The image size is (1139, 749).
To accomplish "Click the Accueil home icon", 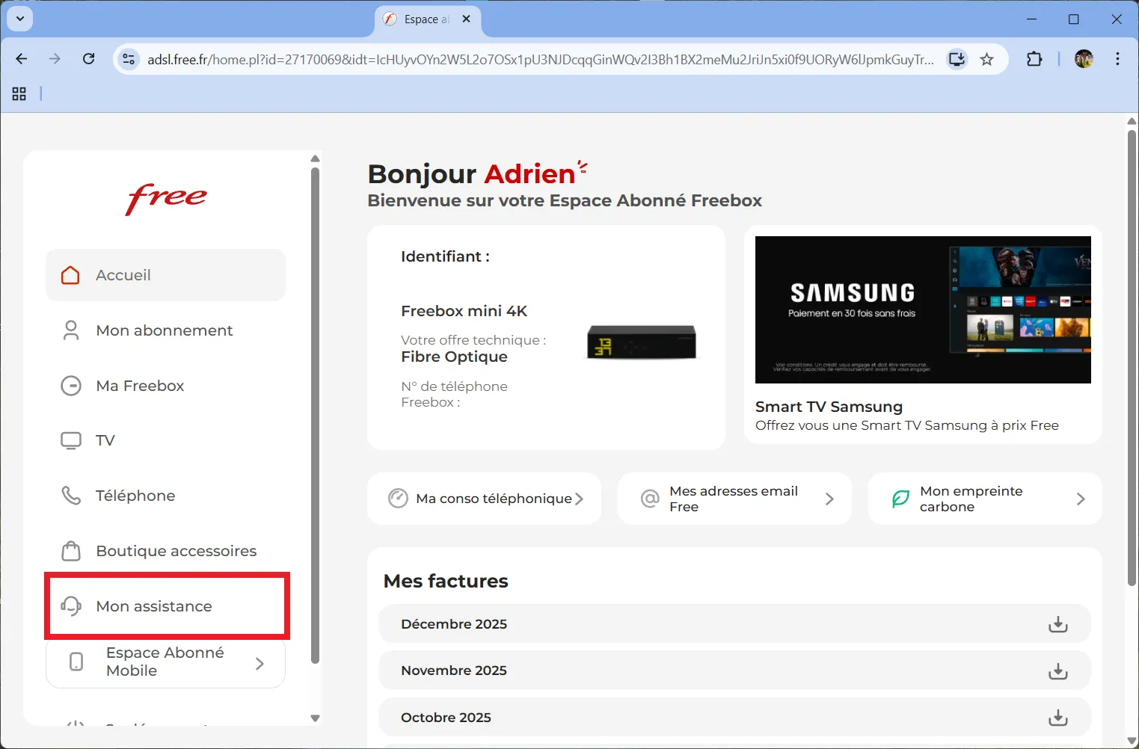I will (71, 275).
